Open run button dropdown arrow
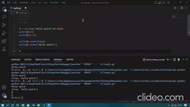Screen dimensions: 190x107 (x=178, y=8)
